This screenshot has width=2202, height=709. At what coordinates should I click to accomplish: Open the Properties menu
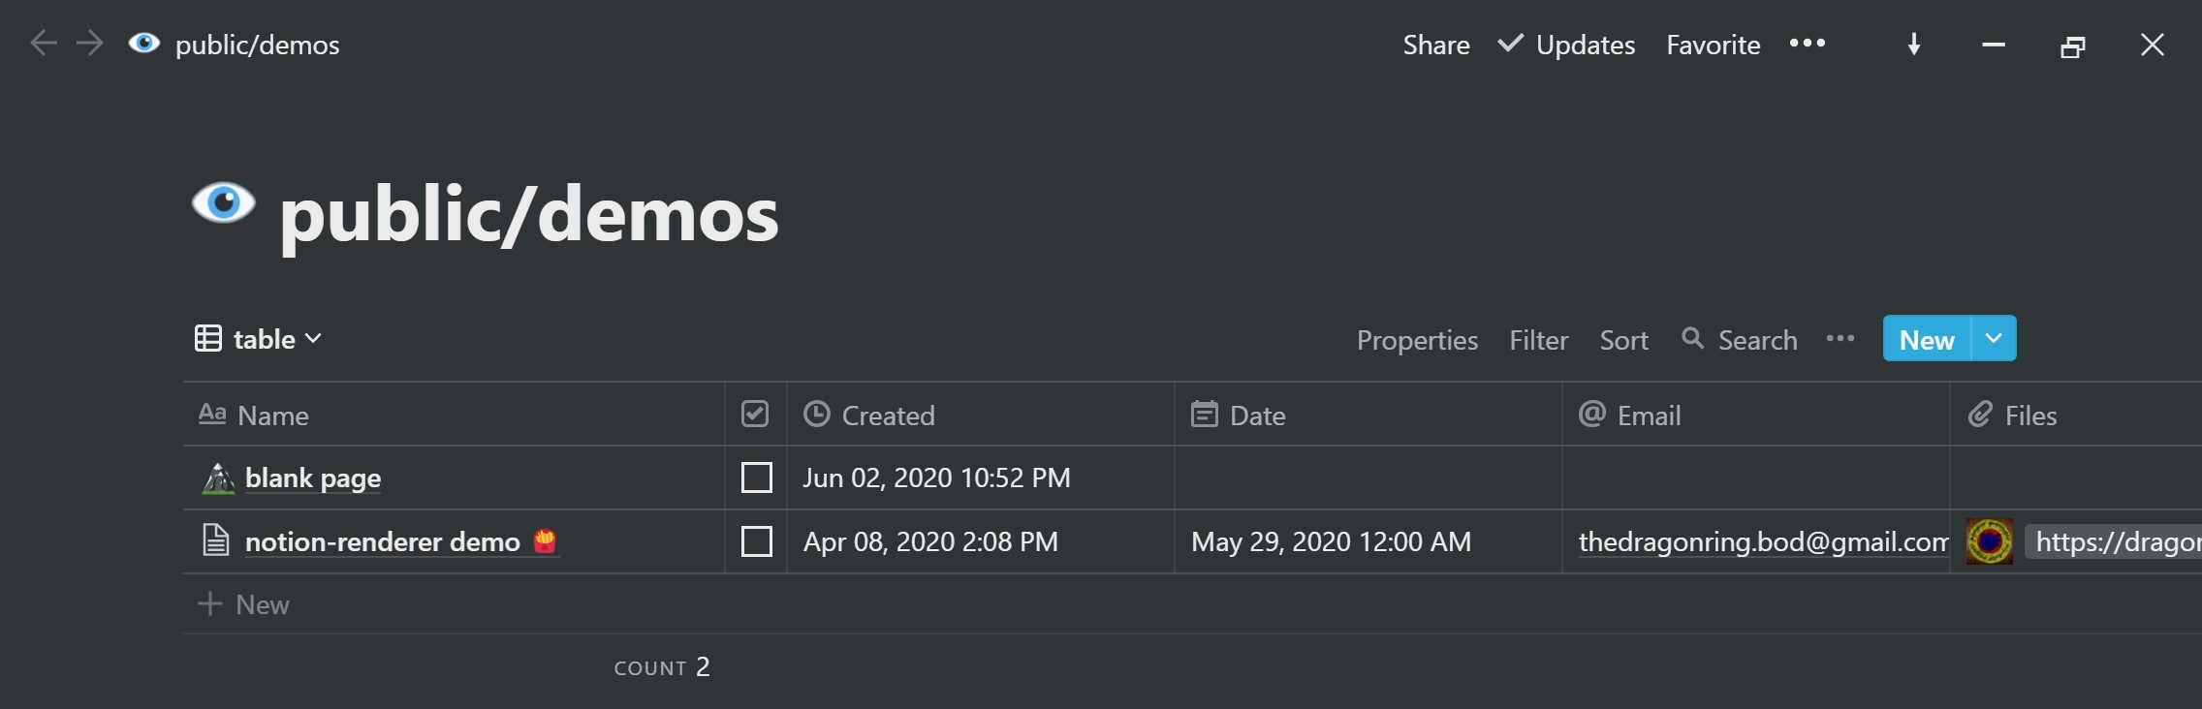click(x=1417, y=340)
